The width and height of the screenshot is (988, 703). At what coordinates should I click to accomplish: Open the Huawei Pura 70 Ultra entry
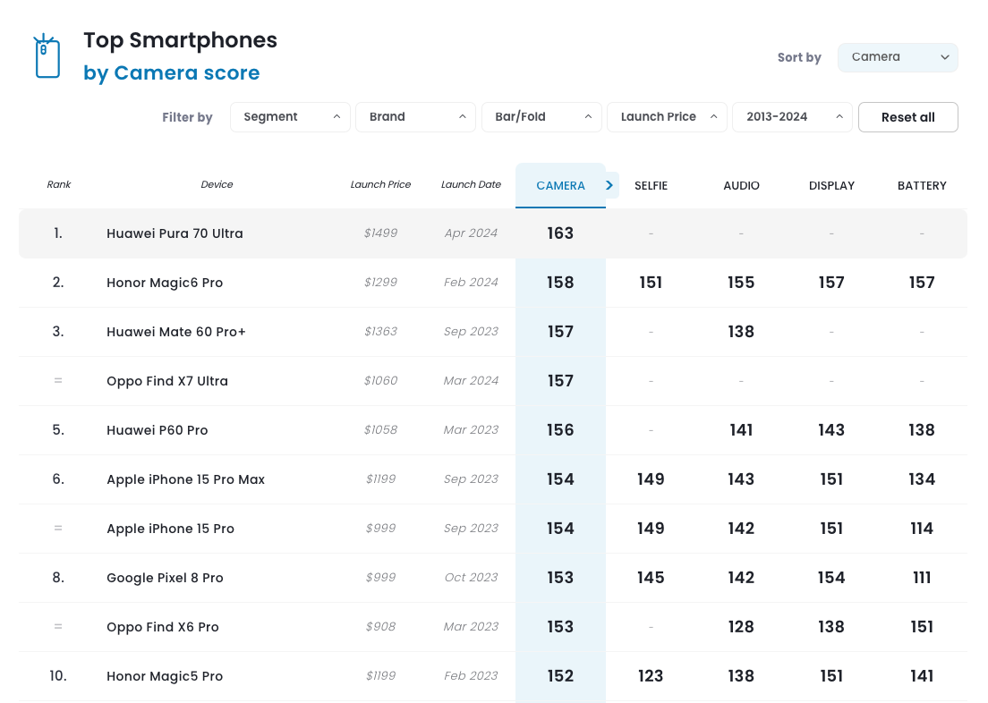coord(175,233)
